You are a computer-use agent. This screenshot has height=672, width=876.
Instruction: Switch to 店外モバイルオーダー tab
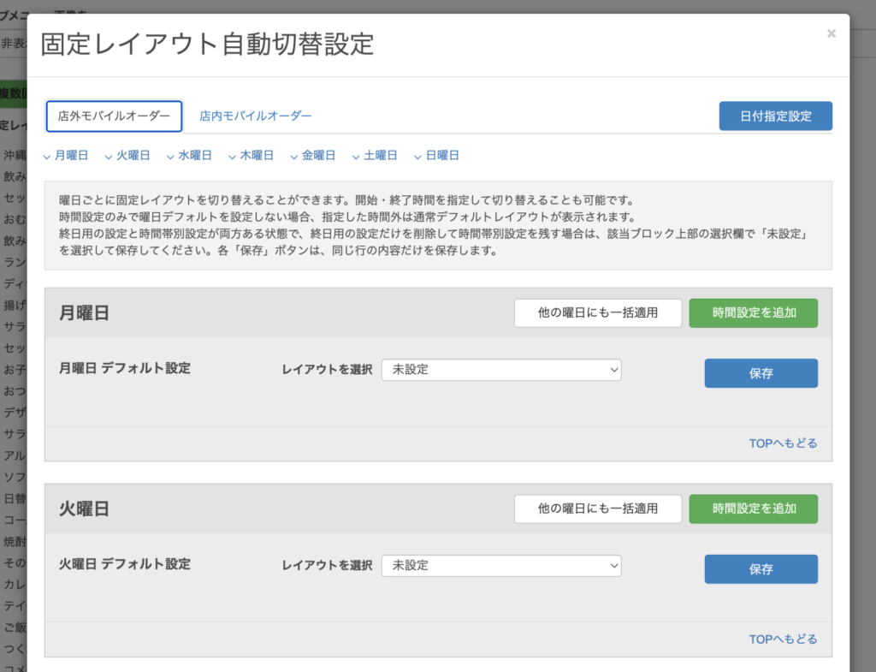(x=114, y=116)
